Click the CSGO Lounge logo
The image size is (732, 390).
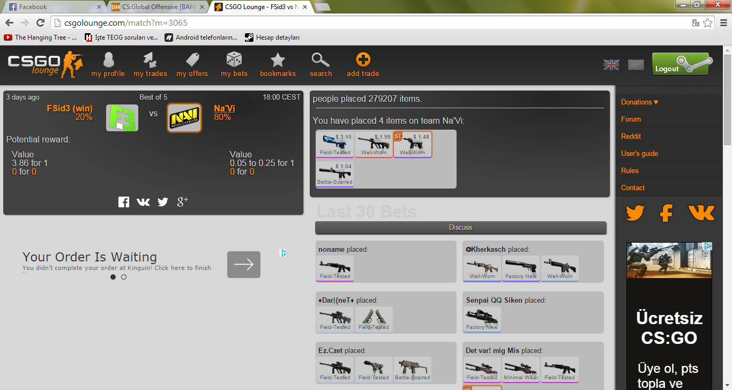(46, 65)
